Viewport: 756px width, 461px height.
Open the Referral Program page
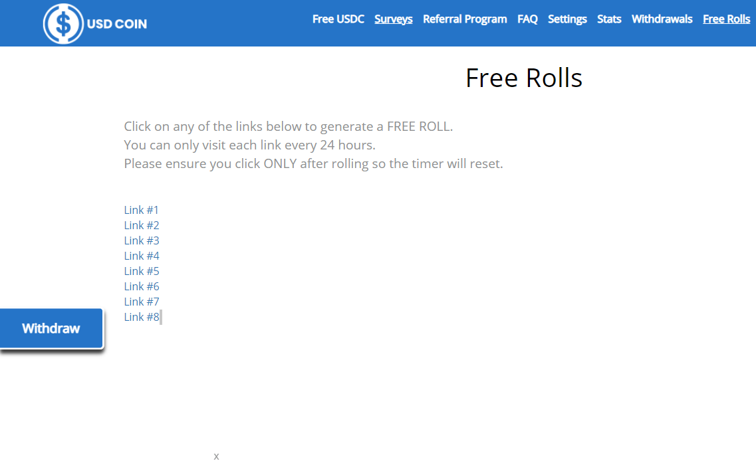coord(465,19)
